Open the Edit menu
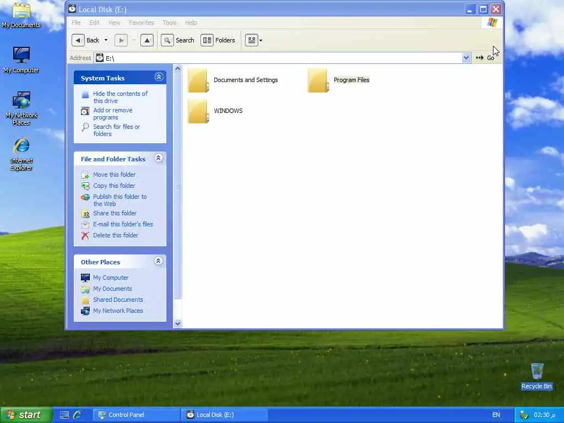This screenshot has height=423, width=564. pyautogui.click(x=94, y=23)
